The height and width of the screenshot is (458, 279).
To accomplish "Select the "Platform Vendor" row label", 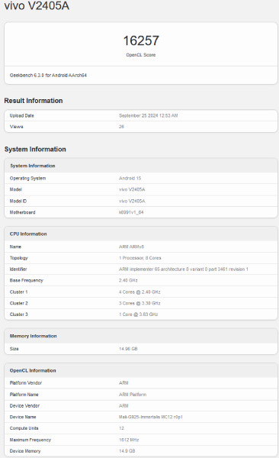I will pos(26,383).
